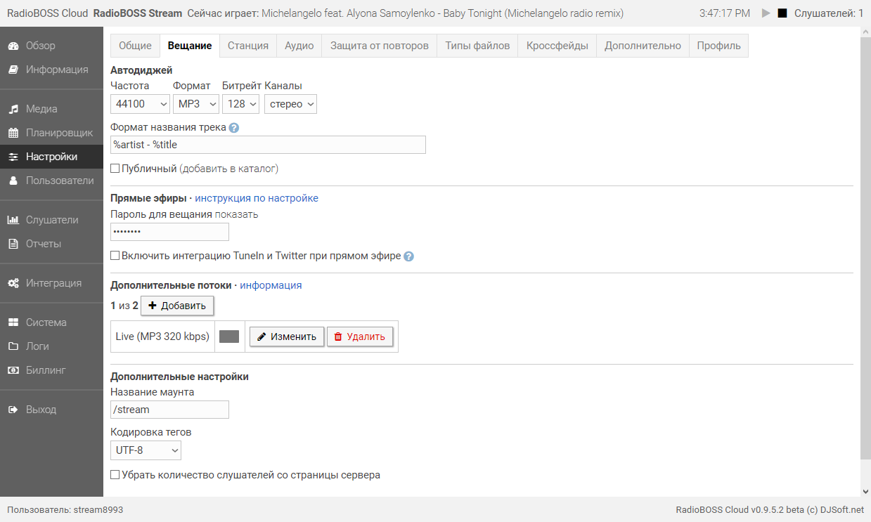Open the информация link for extra streams

(x=271, y=285)
